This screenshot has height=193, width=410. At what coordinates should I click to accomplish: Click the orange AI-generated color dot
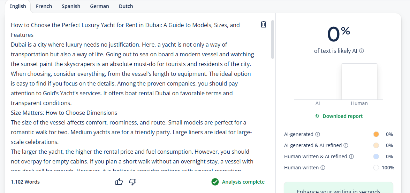376,134
